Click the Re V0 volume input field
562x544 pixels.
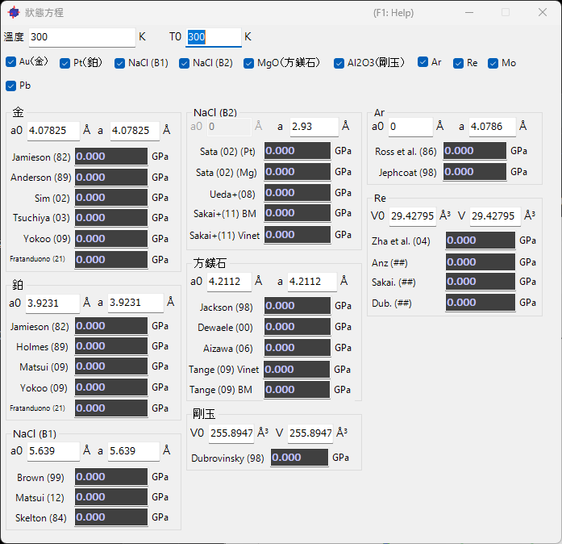point(413,216)
